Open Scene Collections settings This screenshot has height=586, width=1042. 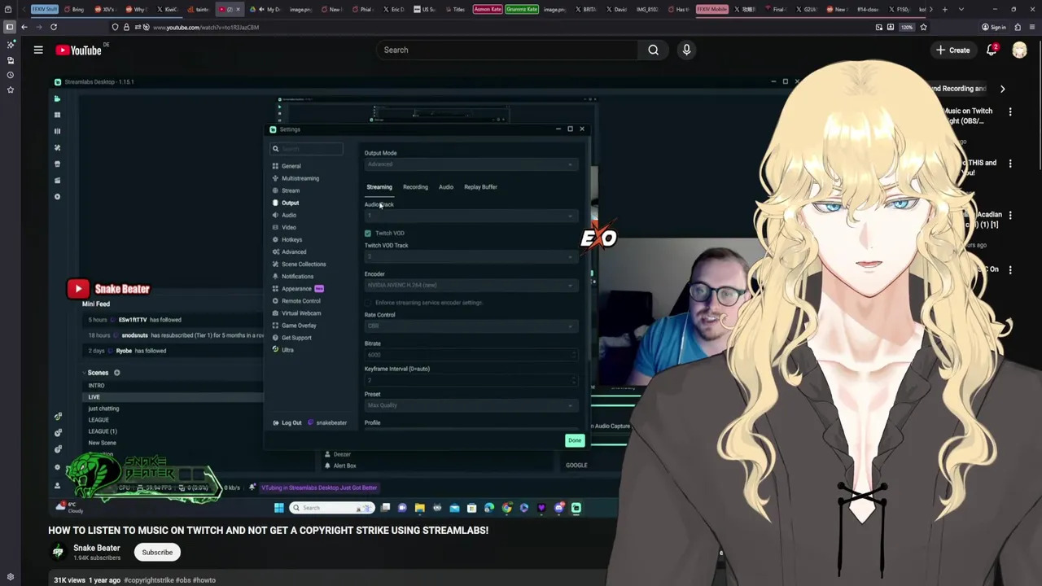coord(303,264)
